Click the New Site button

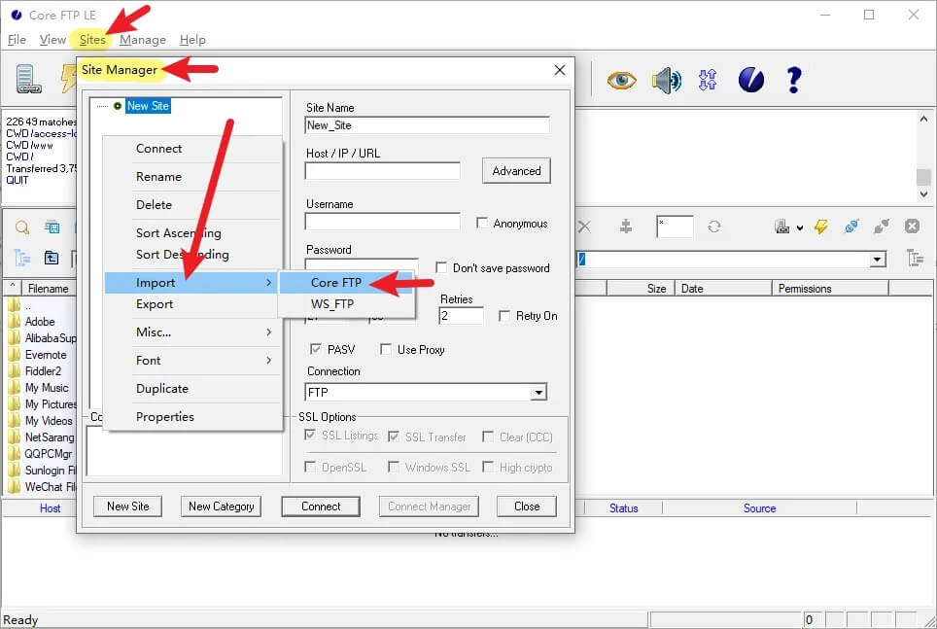[x=128, y=506]
